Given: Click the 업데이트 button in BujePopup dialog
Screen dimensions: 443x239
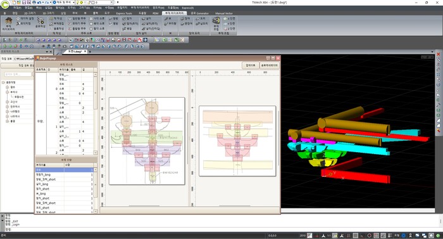Looking at the screenshot, I should (251, 65).
